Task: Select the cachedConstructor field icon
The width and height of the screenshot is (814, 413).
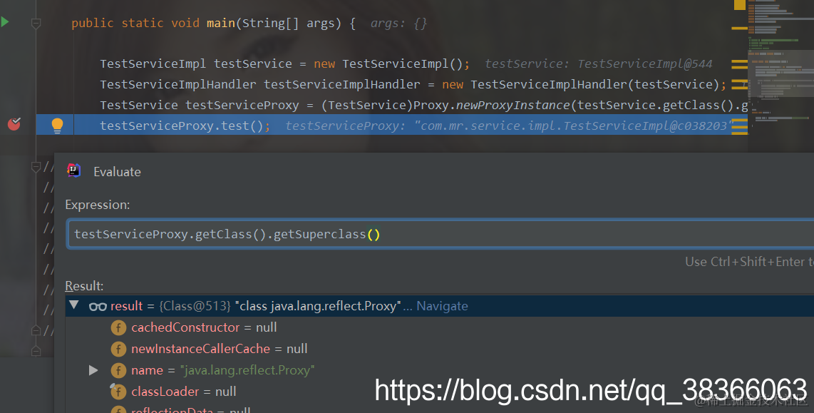Action: (x=118, y=327)
